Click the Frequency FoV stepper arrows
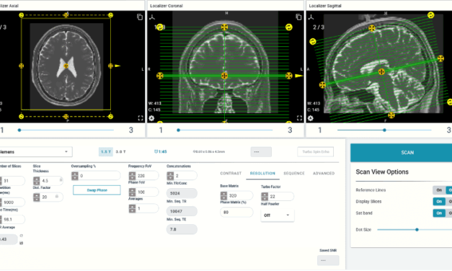 [132, 176]
